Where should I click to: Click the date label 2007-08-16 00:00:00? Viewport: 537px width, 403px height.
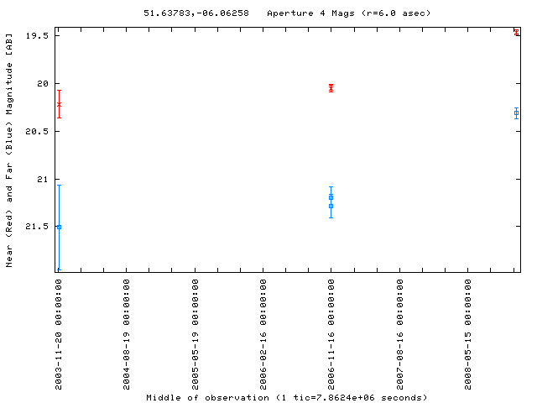click(399, 334)
